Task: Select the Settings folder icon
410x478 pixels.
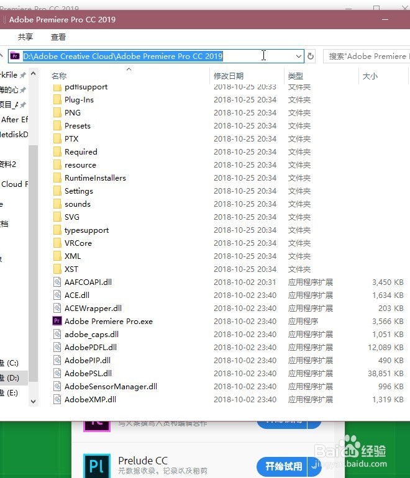Action: (57, 191)
